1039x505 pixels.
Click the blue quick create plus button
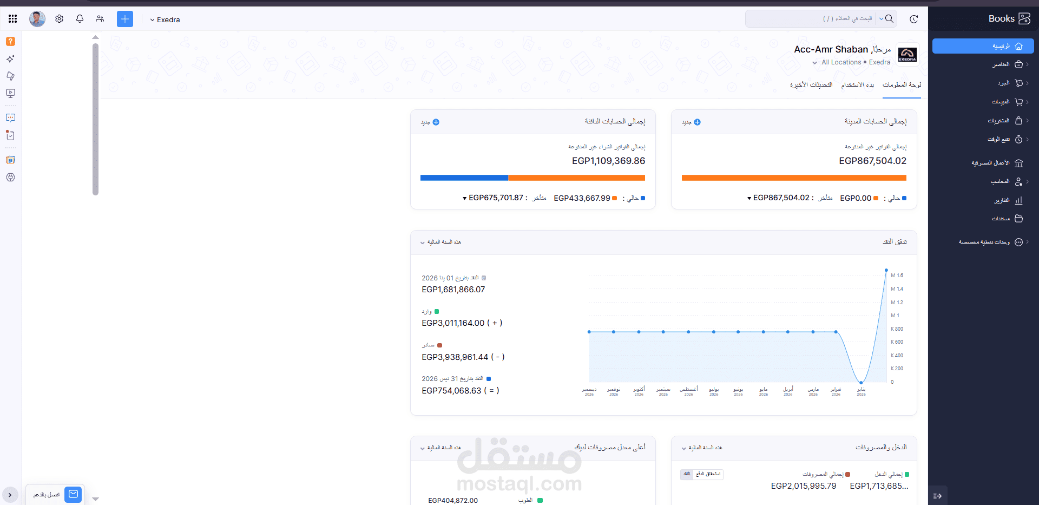pos(125,19)
